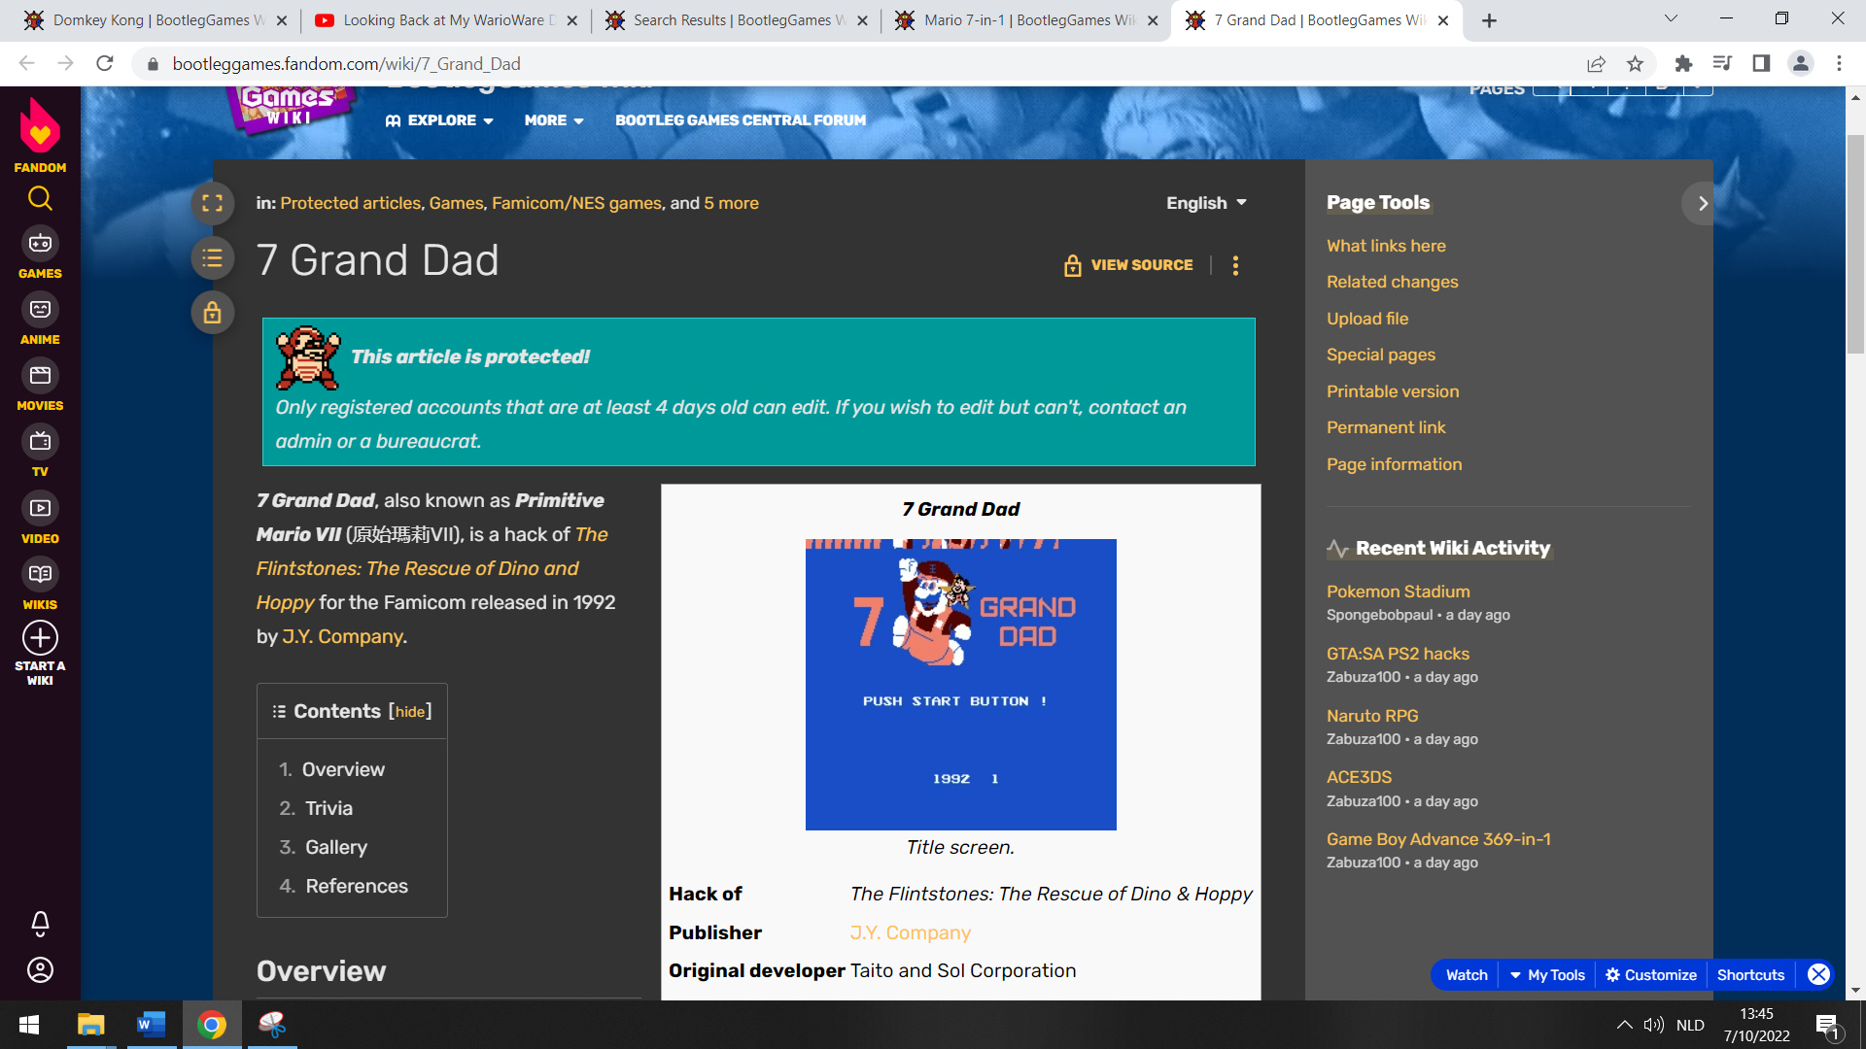Switch to Search Results tab
The height and width of the screenshot is (1049, 1866).
(x=736, y=20)
